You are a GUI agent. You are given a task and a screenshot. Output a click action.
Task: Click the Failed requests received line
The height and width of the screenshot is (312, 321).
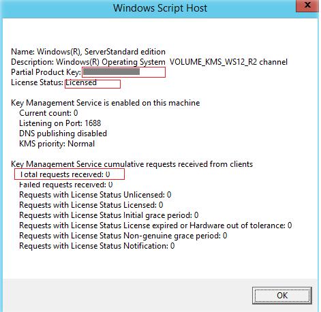coord(66,185)
